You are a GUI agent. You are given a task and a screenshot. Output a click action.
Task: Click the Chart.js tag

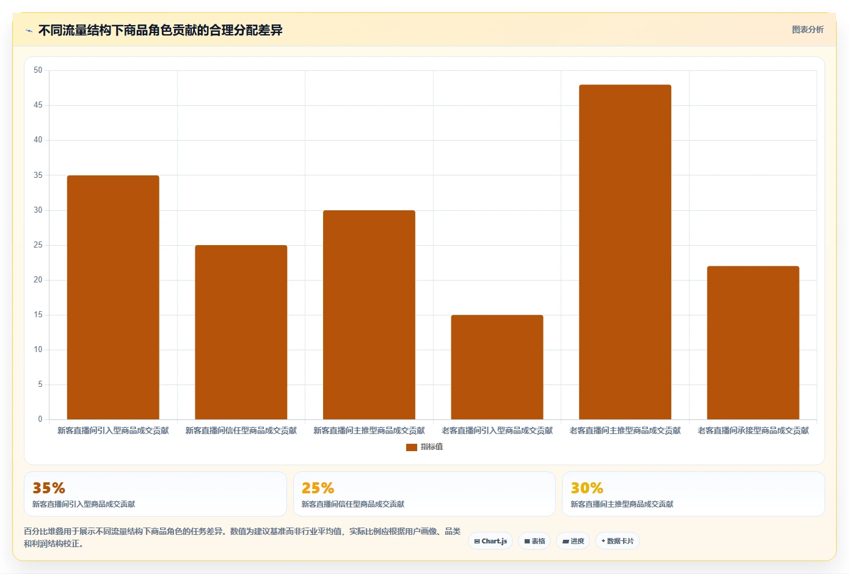click(x=490, y=541)
